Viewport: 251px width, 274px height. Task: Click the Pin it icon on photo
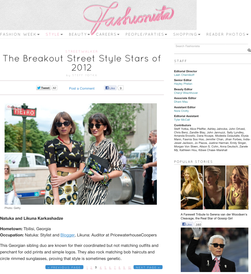pos(11,107)
